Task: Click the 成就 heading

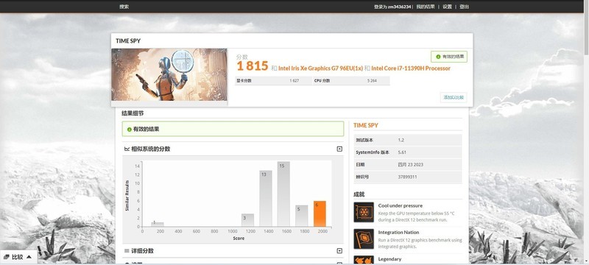Action: [x=359, y=194]
